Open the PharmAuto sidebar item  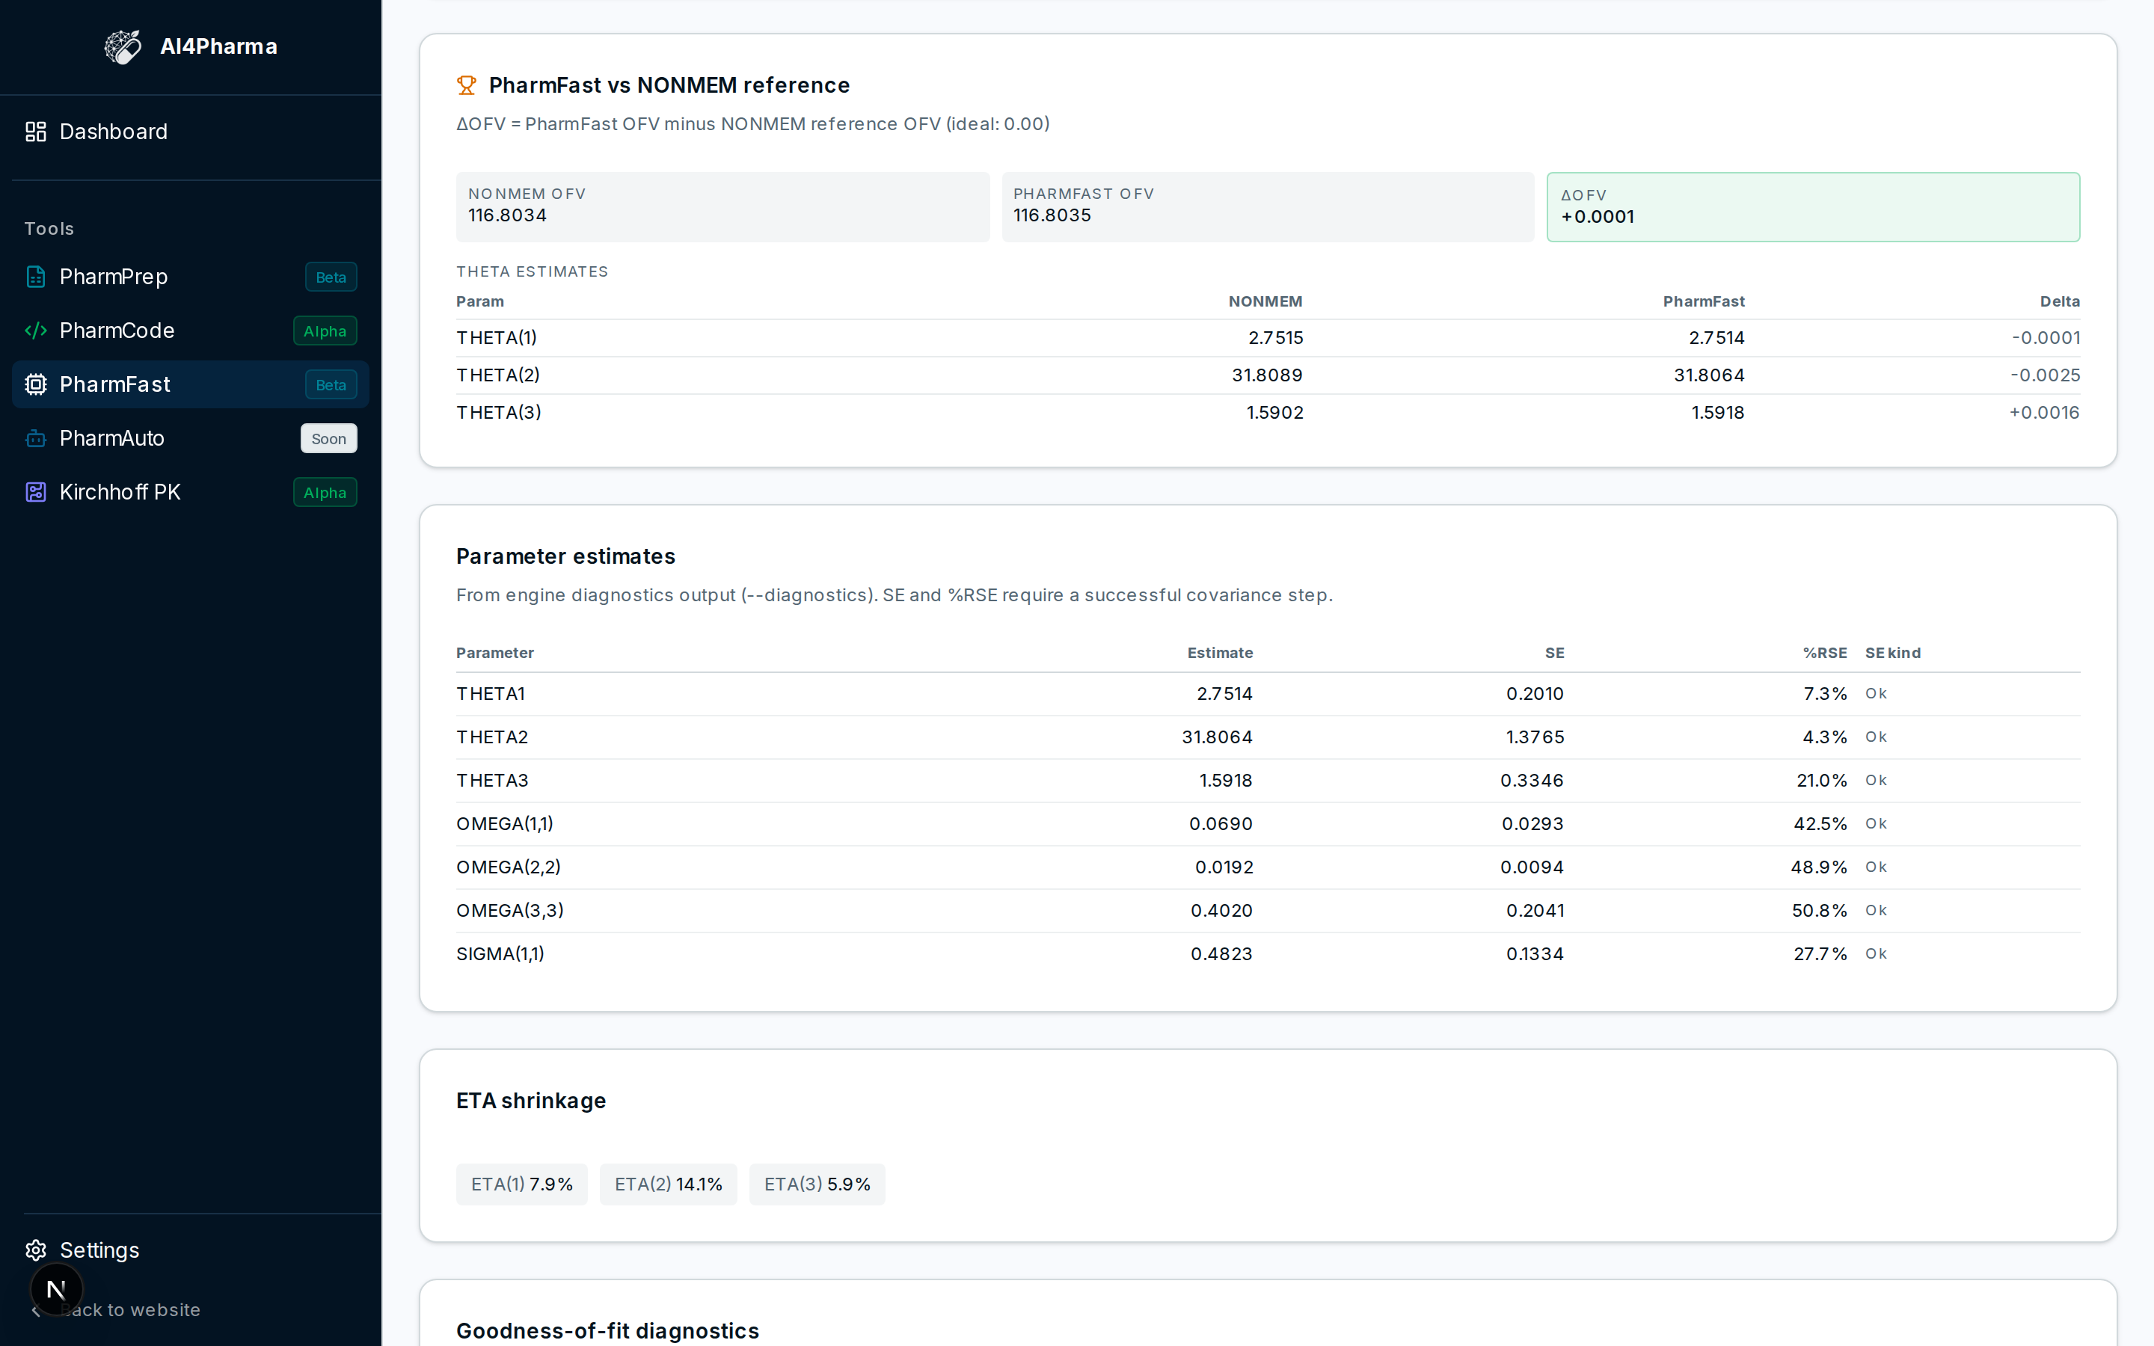(x=191, y=439)
